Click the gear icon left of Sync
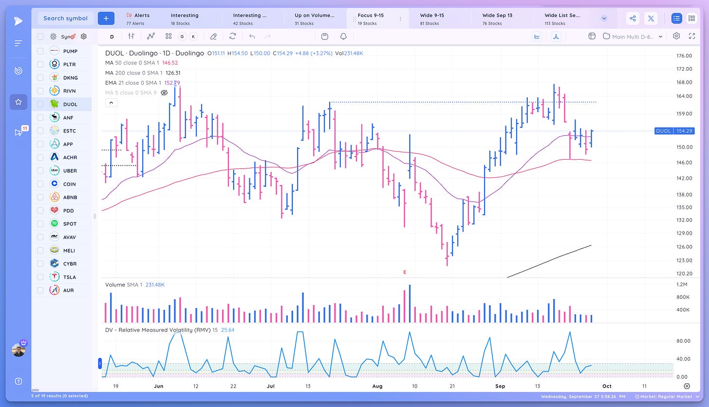 click(53, 37)
